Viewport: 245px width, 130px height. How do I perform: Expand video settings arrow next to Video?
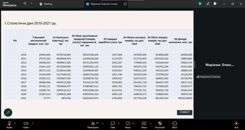click(x=33, y=123)
